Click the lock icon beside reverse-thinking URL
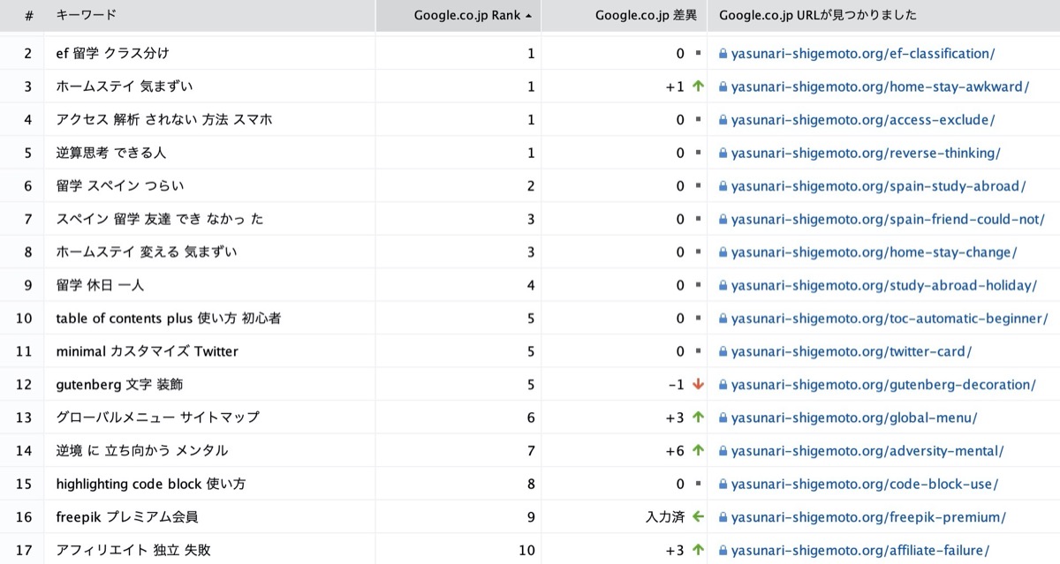Screen dimensions: 1060x564 pyautogui.click(x=723, y=153)
